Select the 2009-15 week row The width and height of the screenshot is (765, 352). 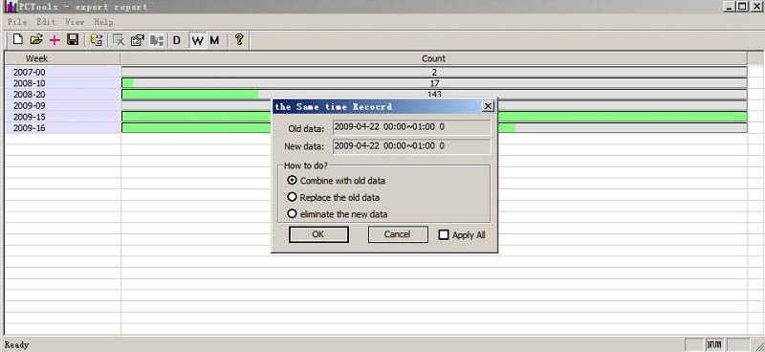pos(63,117)
